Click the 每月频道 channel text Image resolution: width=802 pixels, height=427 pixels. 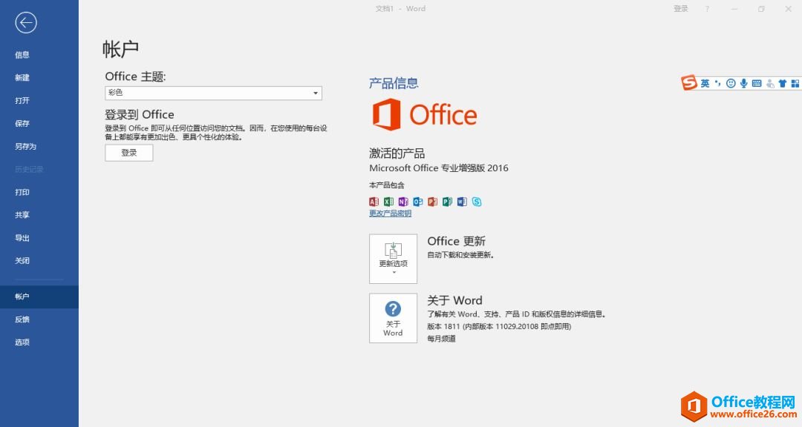point(441,339)
